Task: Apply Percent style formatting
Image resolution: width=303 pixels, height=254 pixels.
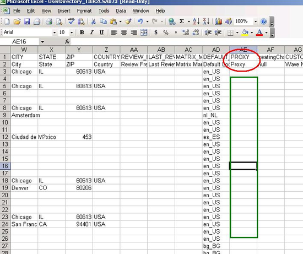Action: 166,33
